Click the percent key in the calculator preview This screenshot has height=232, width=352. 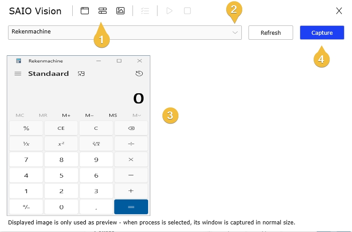click(x=26, y=128)
